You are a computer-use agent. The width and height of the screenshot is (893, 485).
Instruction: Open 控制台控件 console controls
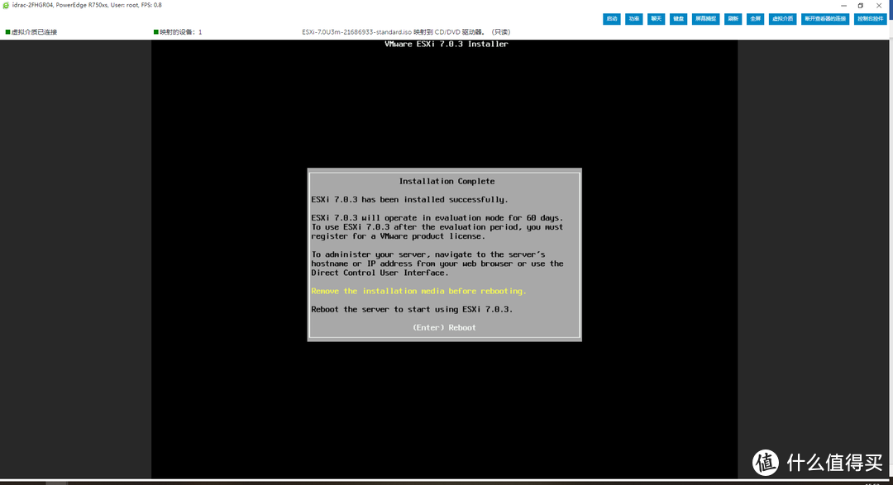click(x=870, y=19)
